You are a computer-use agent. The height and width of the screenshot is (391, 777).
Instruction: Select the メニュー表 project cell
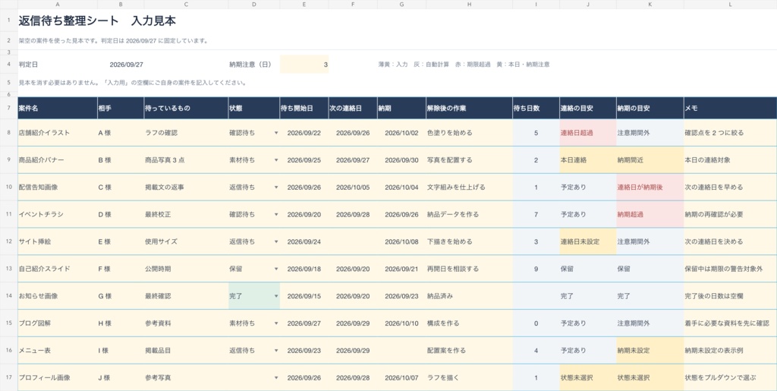[x=58, y=350]
